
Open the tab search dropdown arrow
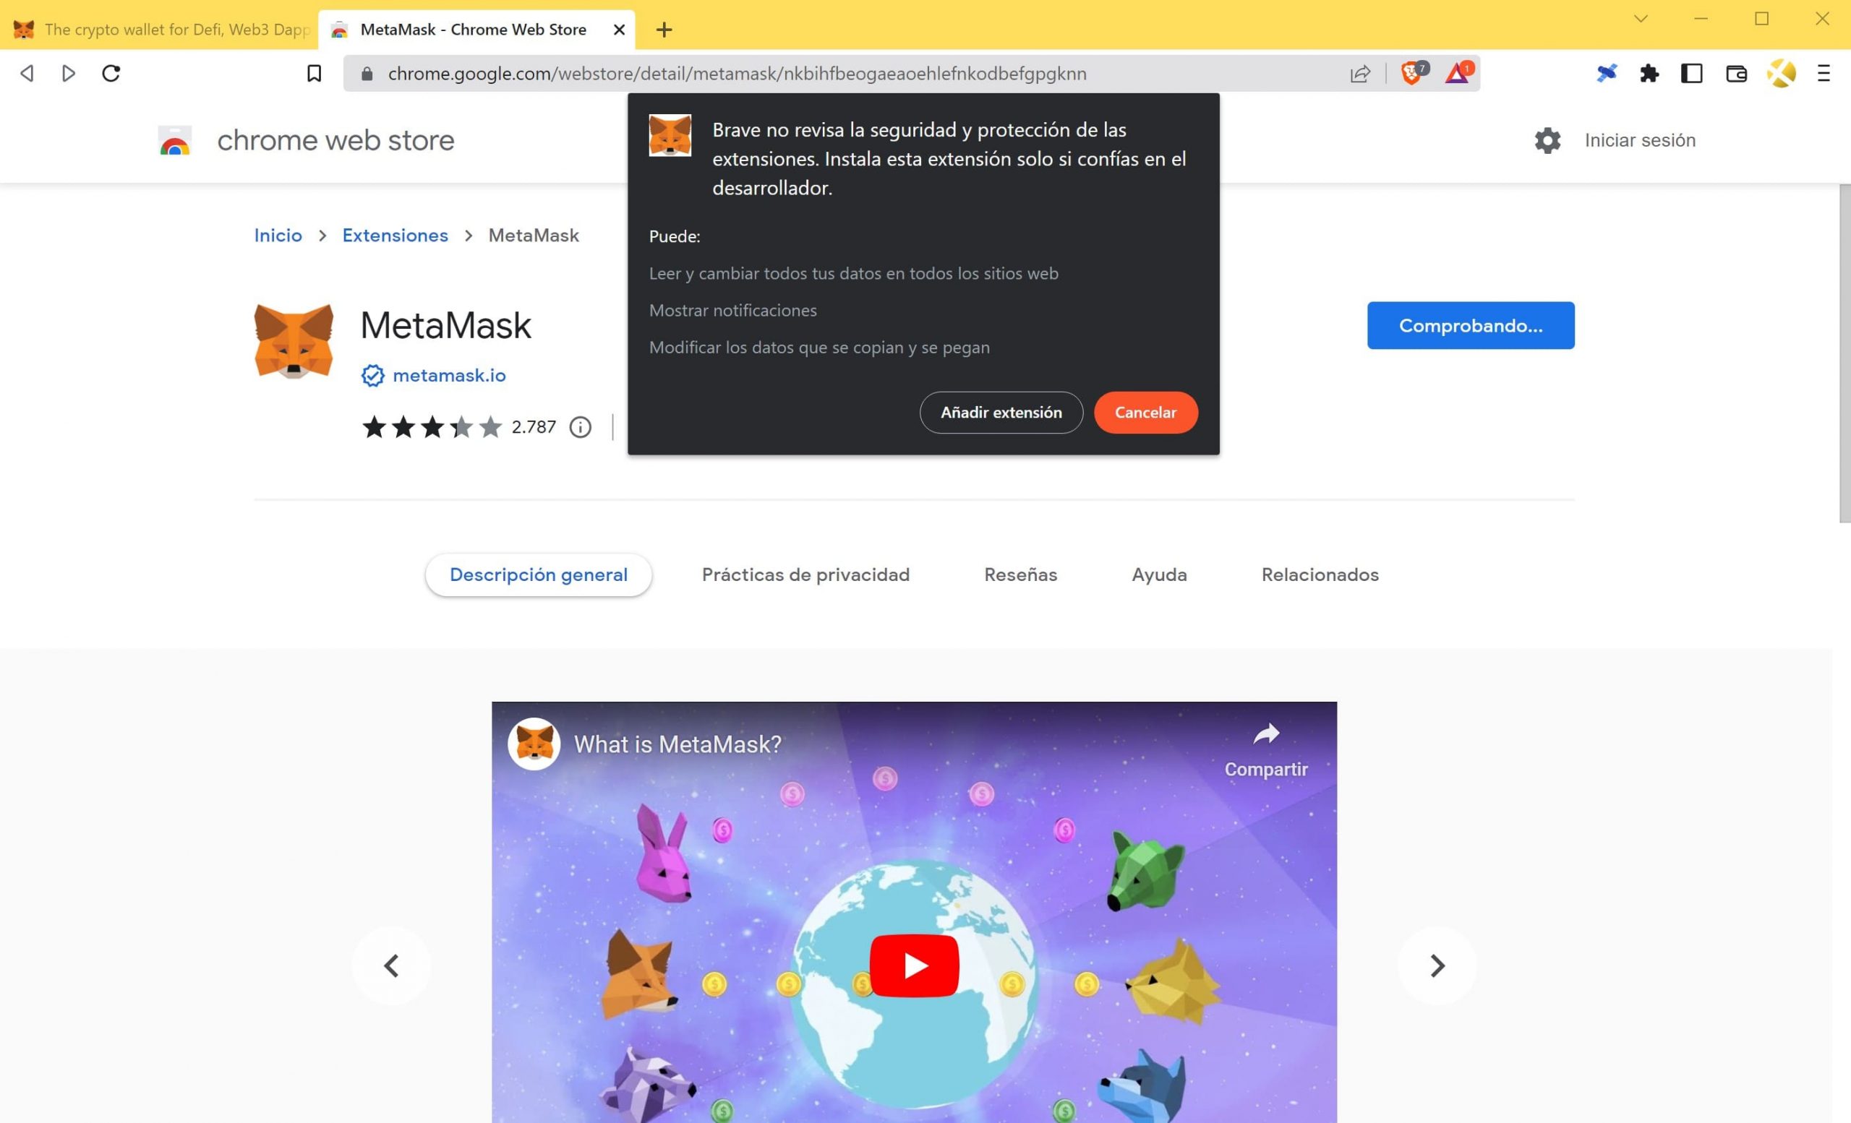tap(1641, 19)
